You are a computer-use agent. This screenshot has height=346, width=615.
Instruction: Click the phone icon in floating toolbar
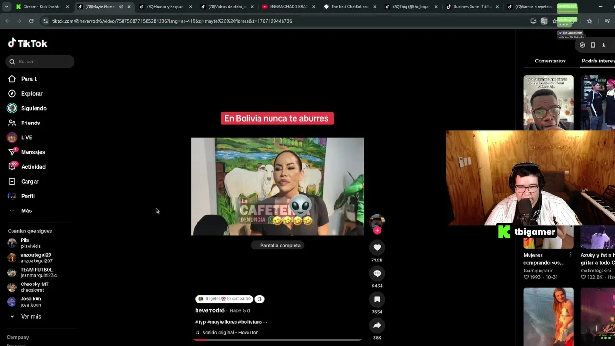click(x=593, y=45)
